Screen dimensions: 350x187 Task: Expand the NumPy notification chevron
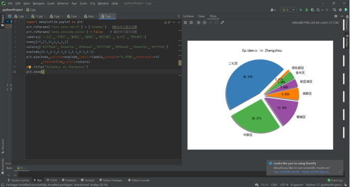pyautogui.click(x=339, y=172)
